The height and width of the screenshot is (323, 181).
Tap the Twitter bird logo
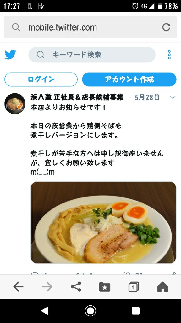[10, 55]
